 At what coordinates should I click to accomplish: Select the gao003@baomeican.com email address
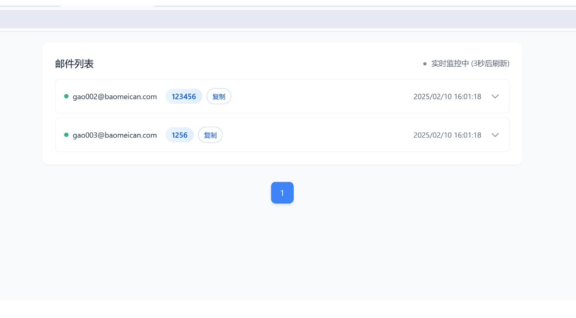coord(115,135)
